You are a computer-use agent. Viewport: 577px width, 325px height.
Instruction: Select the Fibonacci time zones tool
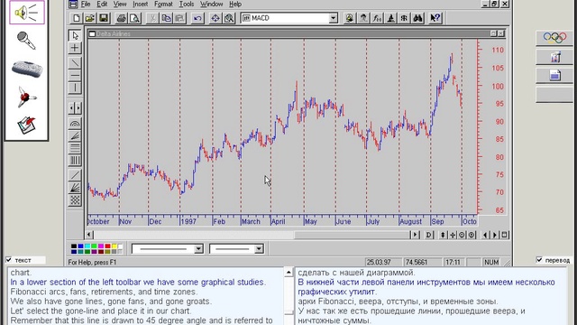[x=75, y=161]
